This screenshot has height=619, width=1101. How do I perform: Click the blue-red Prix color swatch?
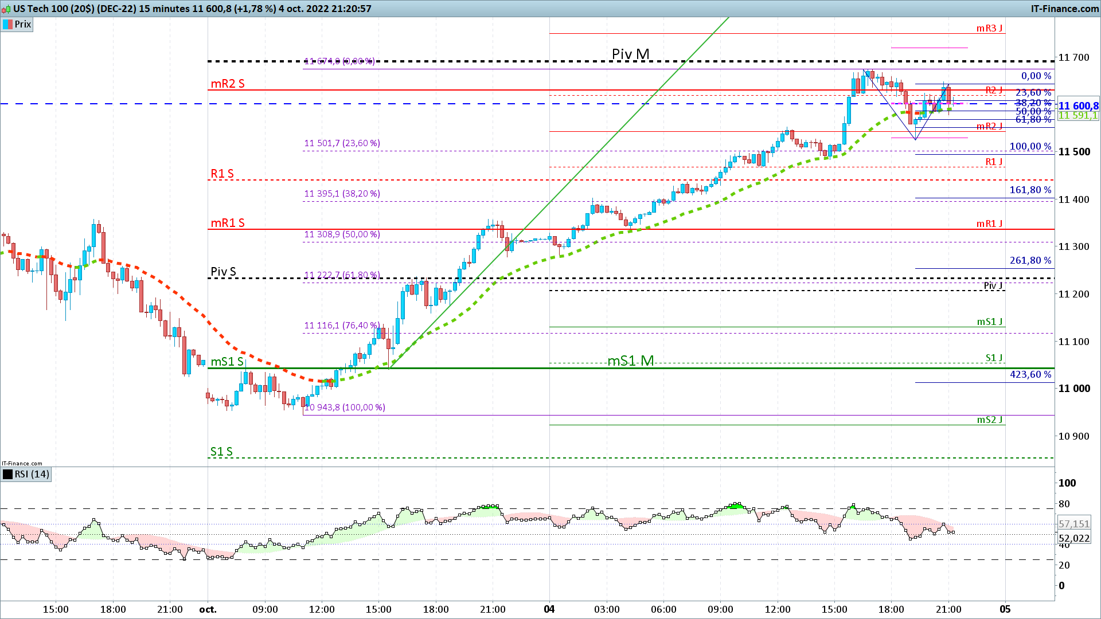(x=7, y=24)
